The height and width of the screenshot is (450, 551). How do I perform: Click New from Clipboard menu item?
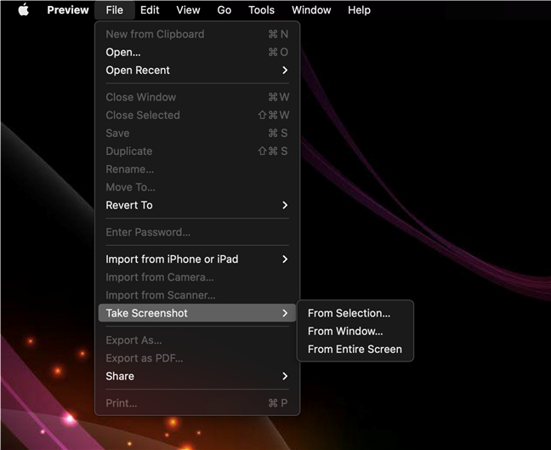point(197,34)
